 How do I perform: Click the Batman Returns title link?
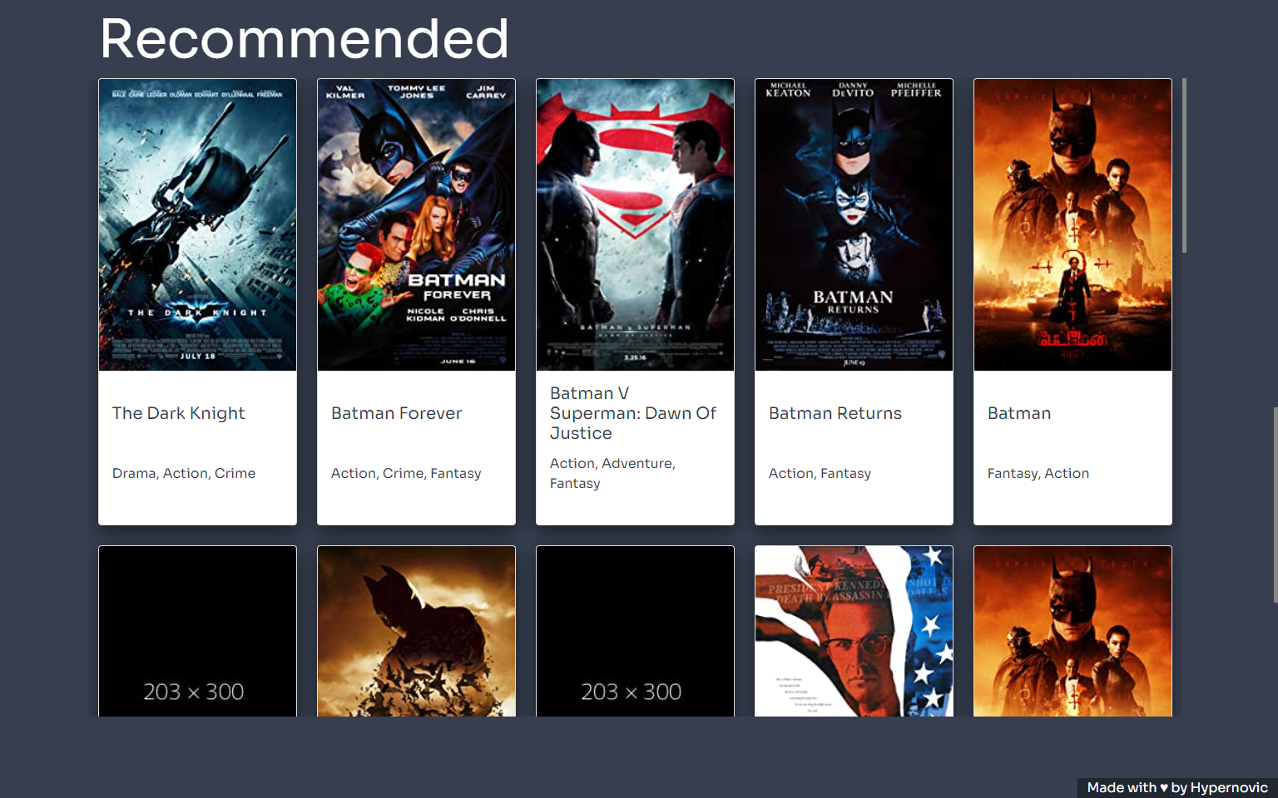(835, 413)
